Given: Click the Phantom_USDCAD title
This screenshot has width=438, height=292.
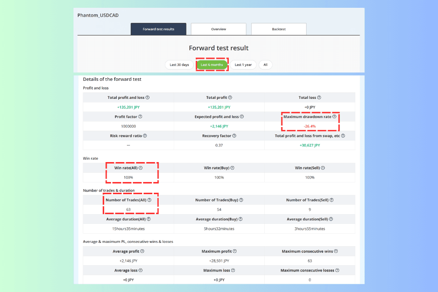Looking at the screenshot, I should [x=98, y=16].
